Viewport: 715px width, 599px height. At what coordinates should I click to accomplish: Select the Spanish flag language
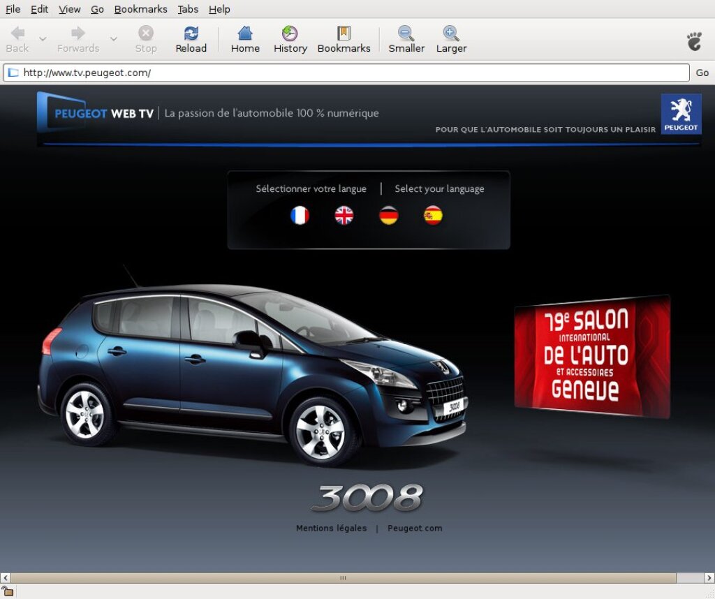tap(433, 215)
